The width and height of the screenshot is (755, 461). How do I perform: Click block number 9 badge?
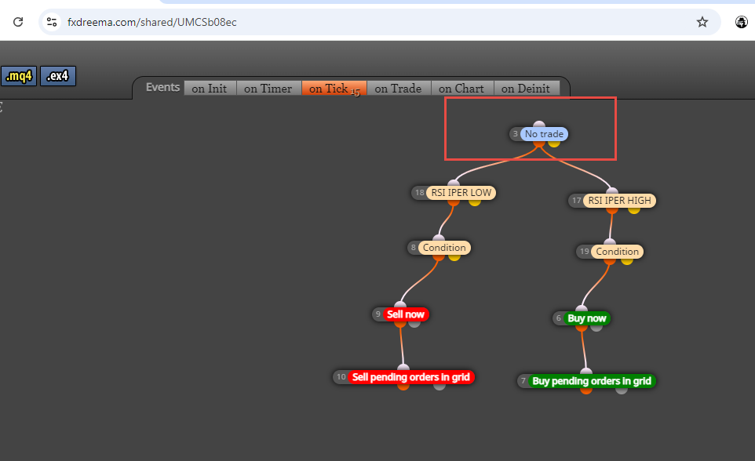[378, 314]
